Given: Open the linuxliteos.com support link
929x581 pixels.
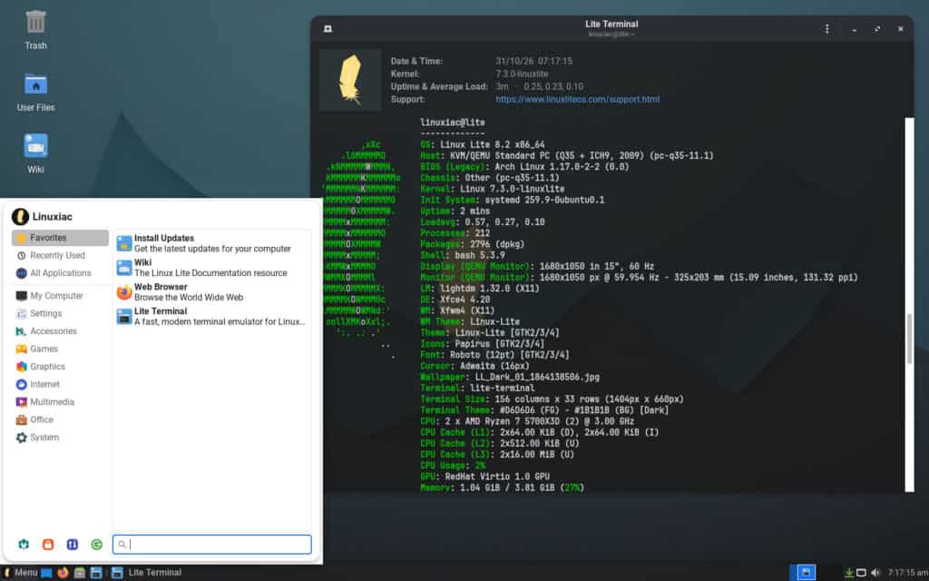Looking at the screenshot, I should (577, 100).
